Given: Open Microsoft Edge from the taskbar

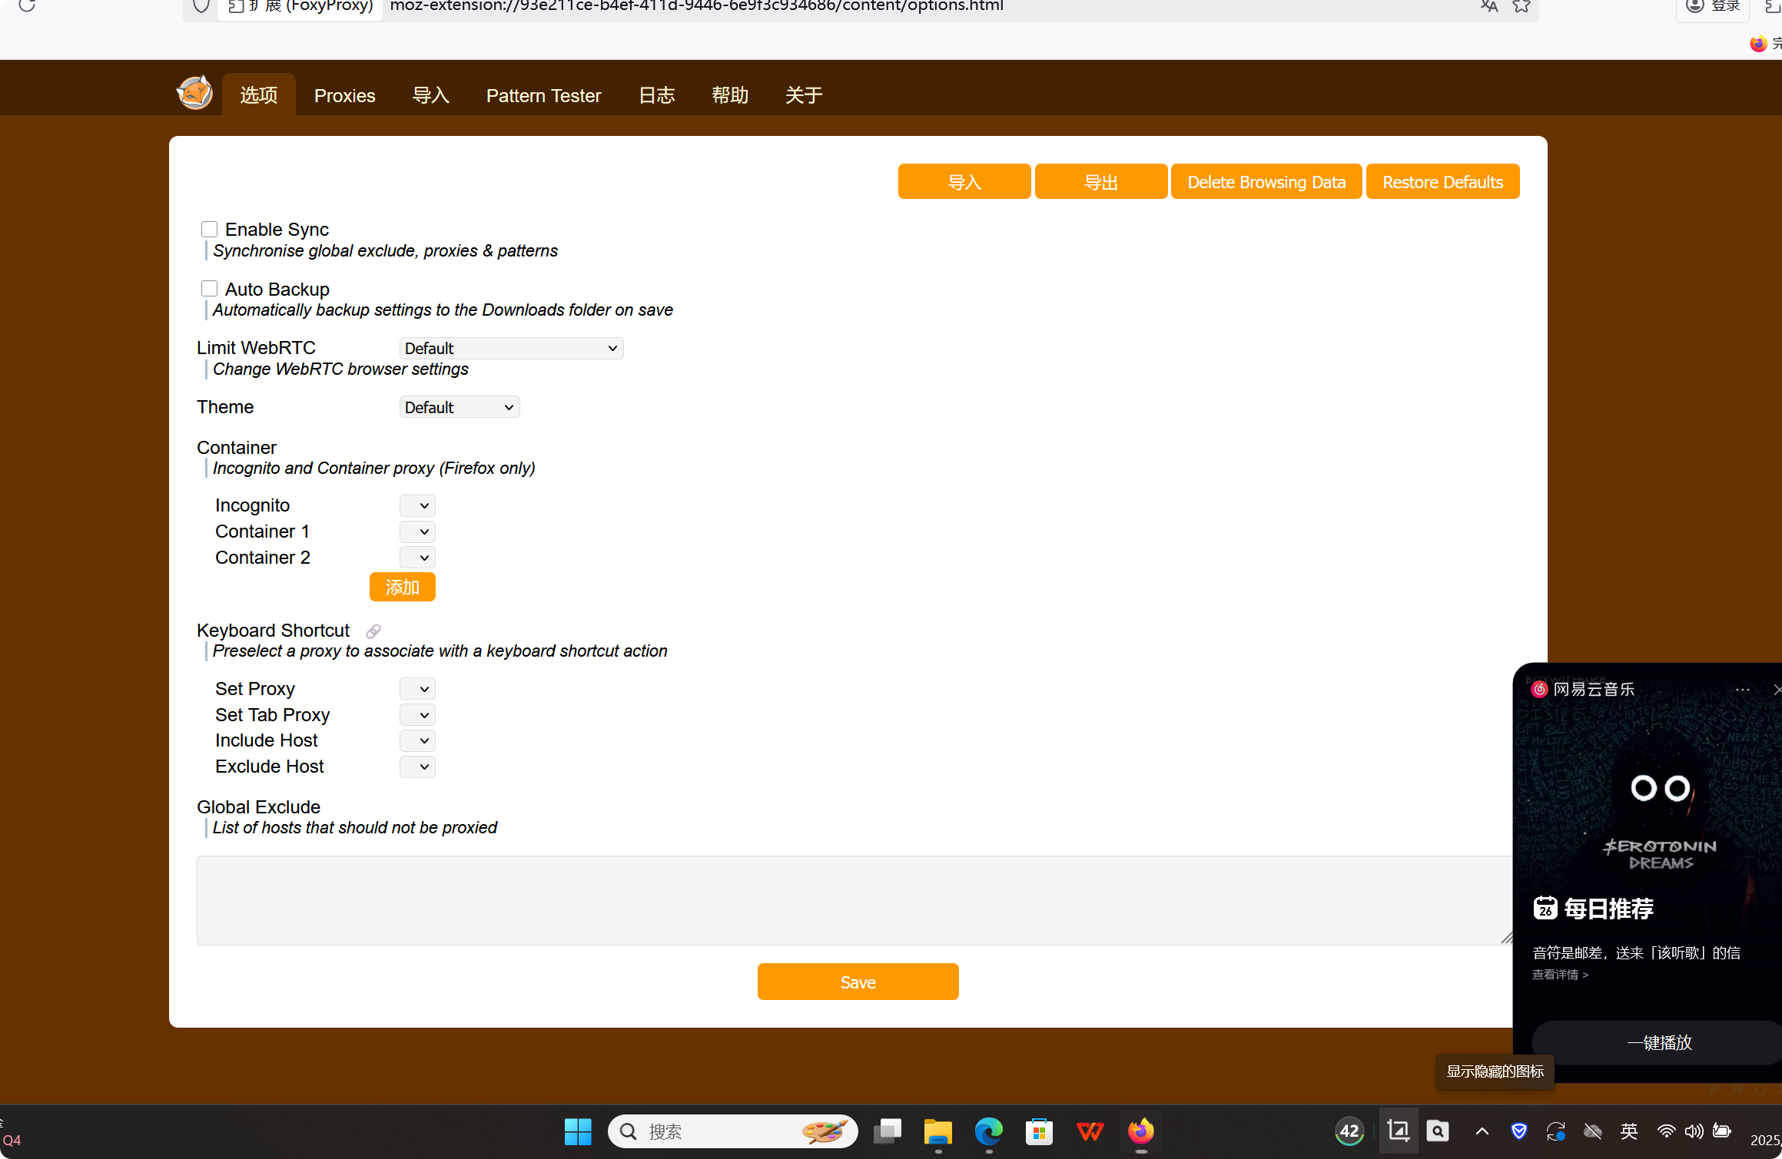Looking at the screenshot, I should pyautogui.click(x=988, y=1131).
